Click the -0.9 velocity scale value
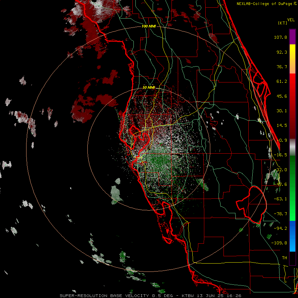Image resolution: width=298 pixels, height=298 pixels. click(x=282, y=140)
